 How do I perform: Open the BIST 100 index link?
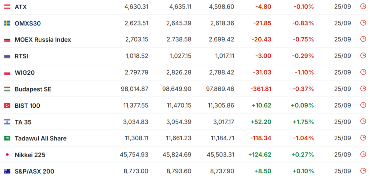[x=27, y=106]
